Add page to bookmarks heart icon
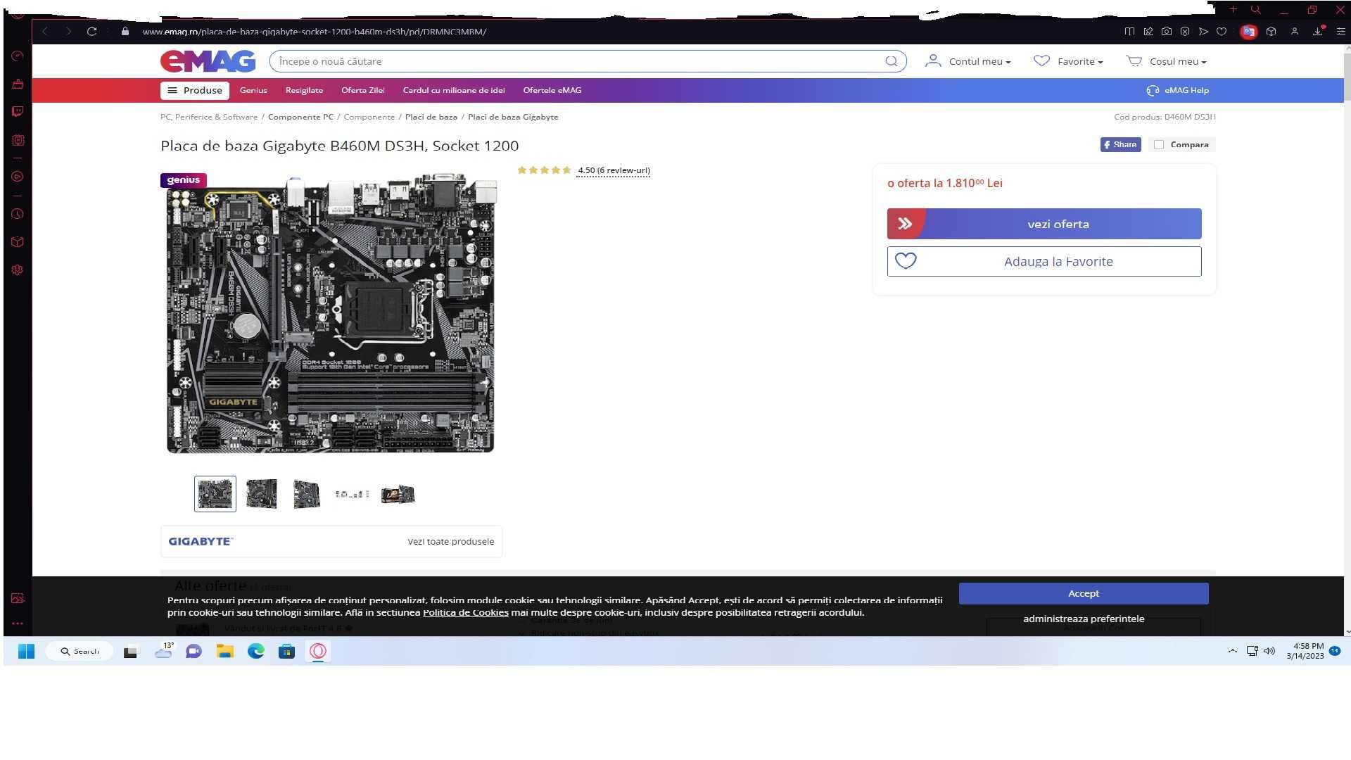The height and width of the screenshot is (760, 1351). (x=1222, y=32)
